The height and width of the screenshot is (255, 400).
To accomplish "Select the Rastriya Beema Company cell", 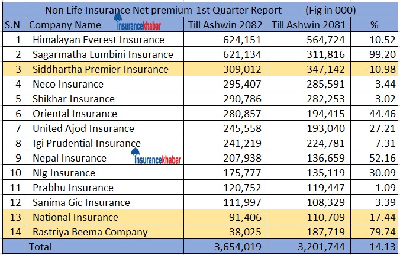I will (x=89, y=232).
